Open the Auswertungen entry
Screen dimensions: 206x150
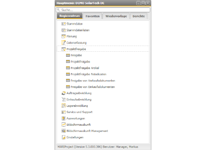pyautogui.click(x=76, y=118)
